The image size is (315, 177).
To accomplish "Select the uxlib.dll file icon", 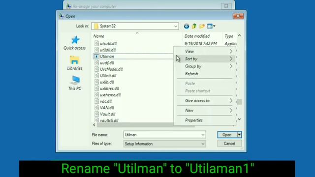I will pyautogui.click(x=96, y=82).
